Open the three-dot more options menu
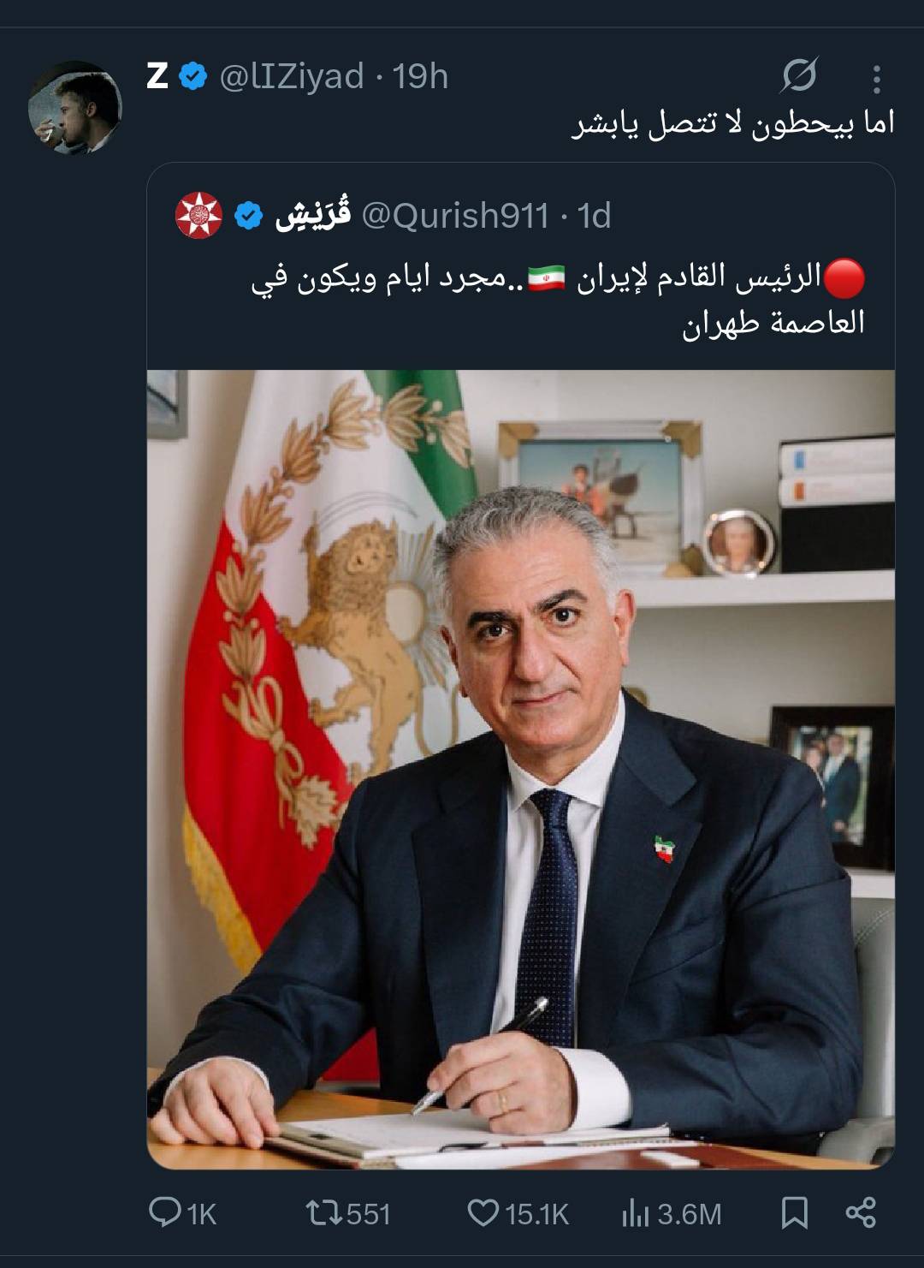Screen dimensions: 924x1268 [876, 79]
